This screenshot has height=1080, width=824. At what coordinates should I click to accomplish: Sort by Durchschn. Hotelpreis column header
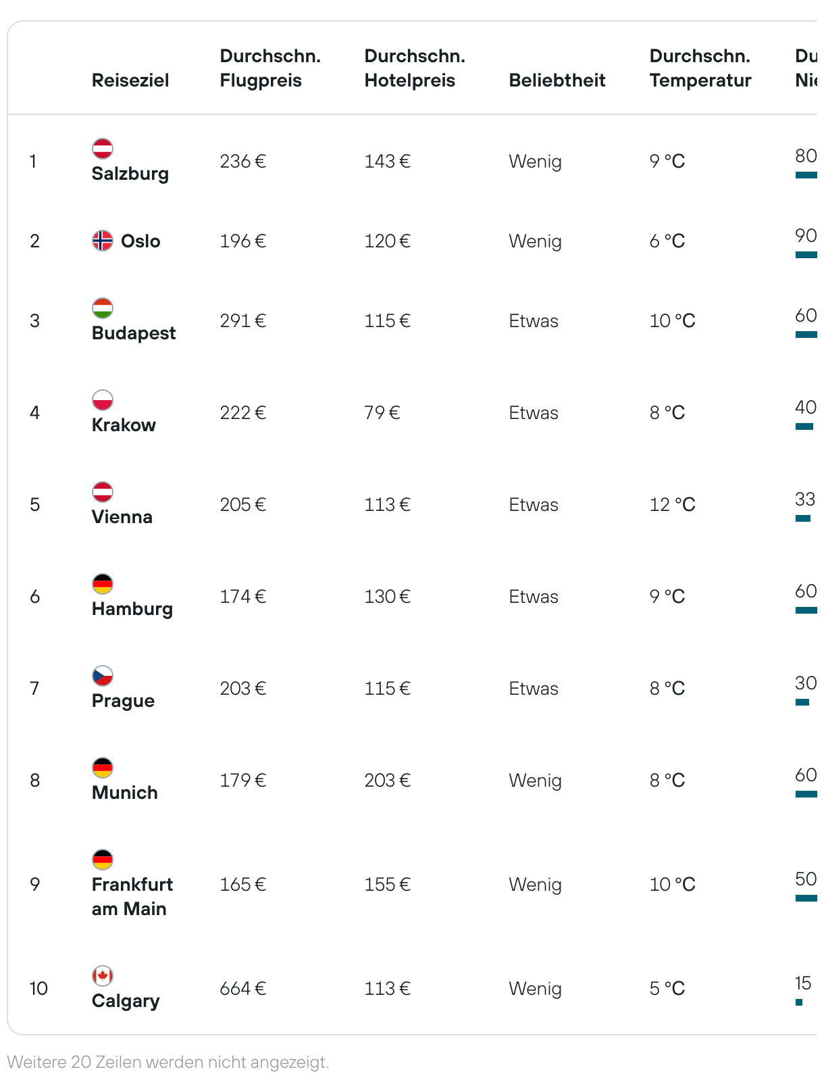pyautogui.click(x=415, y=68)
